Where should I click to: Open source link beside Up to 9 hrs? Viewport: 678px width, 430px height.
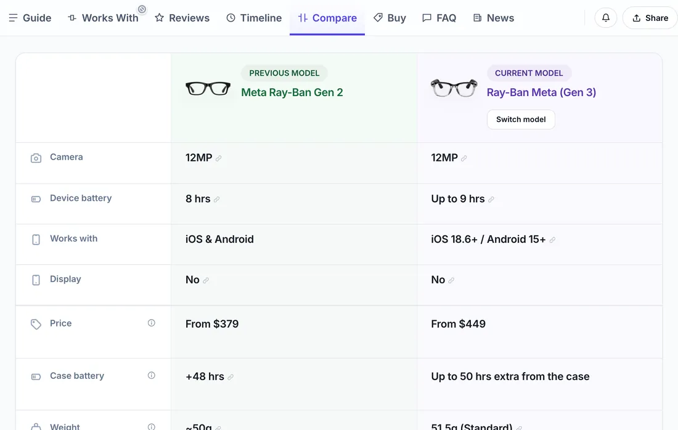[491, 199]
